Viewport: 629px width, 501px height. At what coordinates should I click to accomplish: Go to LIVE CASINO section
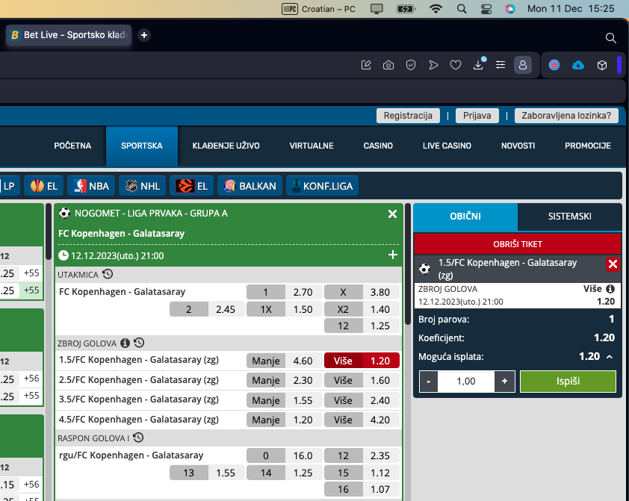click(x=447, y=146)
